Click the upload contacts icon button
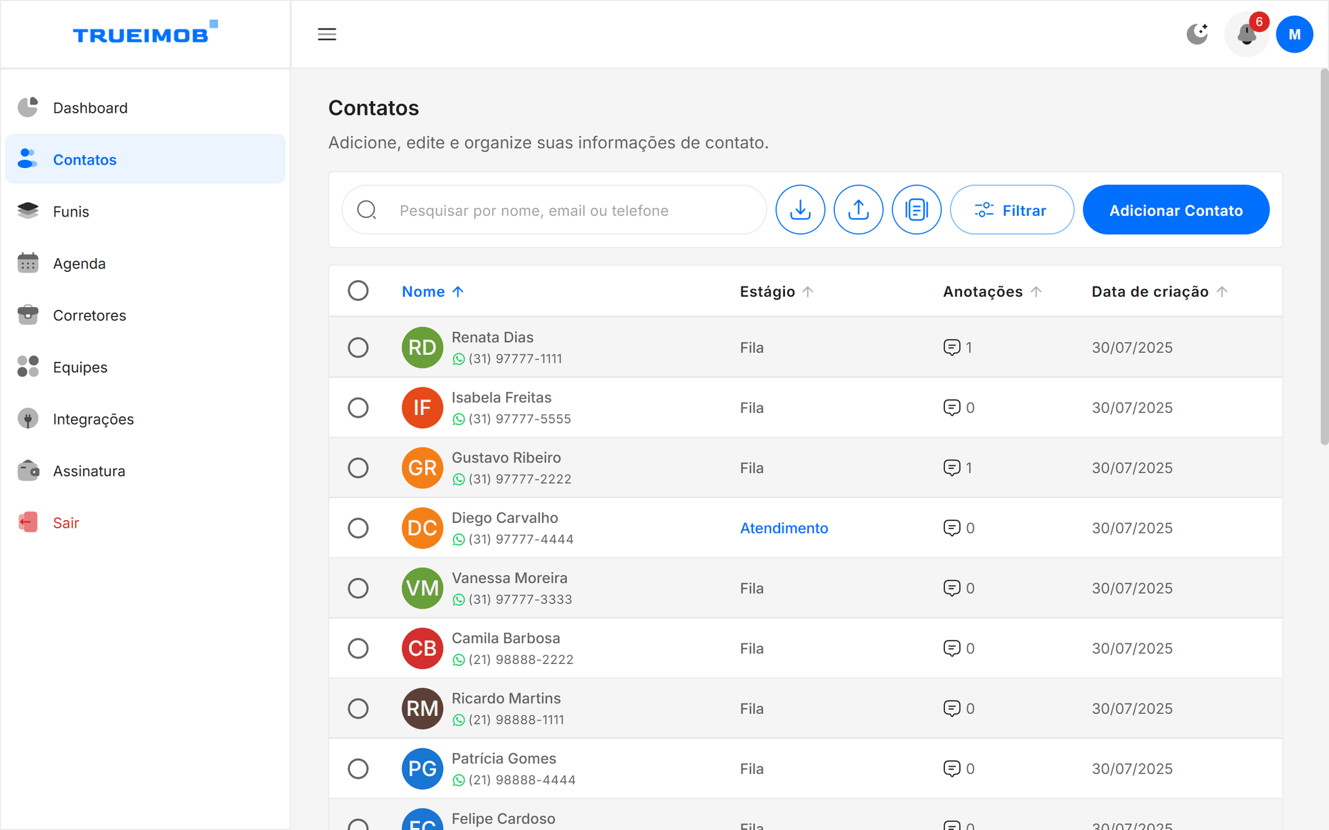The height and width of the screenshot is (830, 1329). pyautogui.click(x=858, y=210)
